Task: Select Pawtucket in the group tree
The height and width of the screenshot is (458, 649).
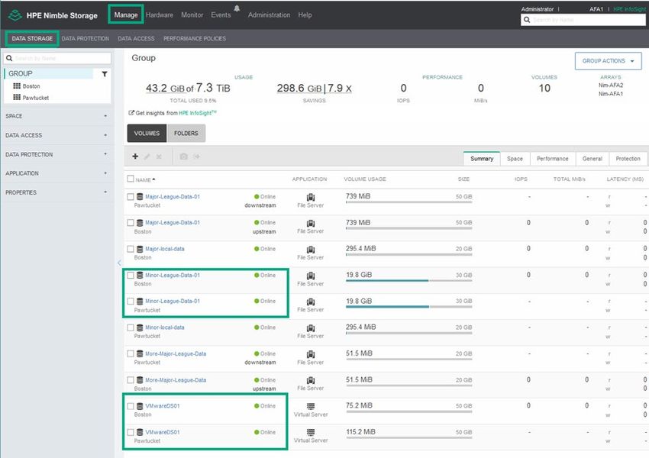Action: pyautogui.click(x=36, y=98)
